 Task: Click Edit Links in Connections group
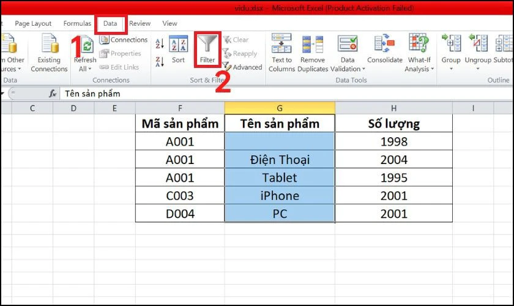pyautogui.click(x=119, y=67)
